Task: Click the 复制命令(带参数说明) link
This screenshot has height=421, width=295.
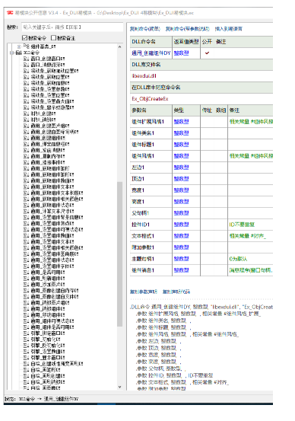Action: [x=187, y=29]
